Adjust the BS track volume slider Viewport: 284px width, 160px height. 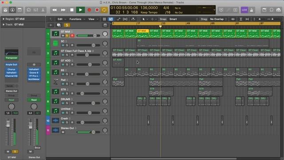88,74
